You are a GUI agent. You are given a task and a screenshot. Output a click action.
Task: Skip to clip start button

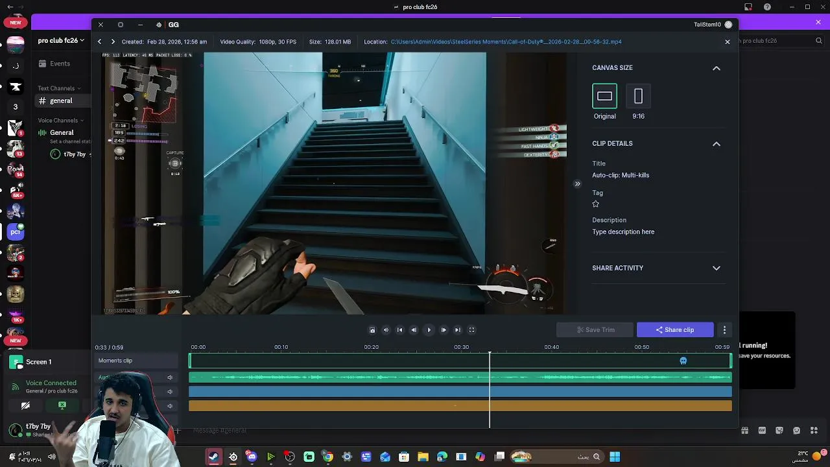click(399, 330)
